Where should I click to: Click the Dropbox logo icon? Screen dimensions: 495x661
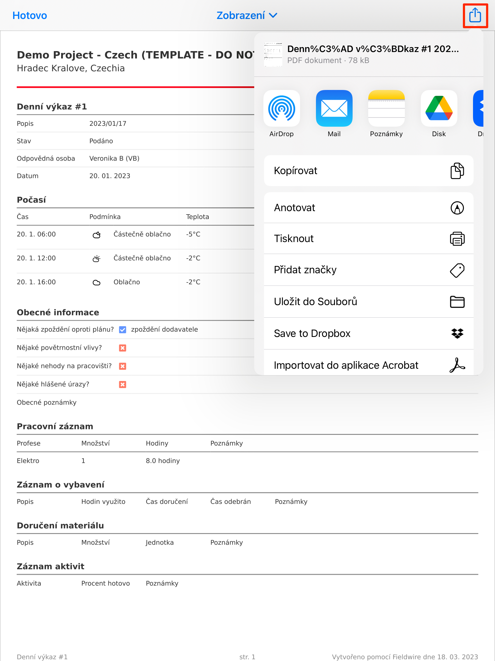[x=457, y=333]
